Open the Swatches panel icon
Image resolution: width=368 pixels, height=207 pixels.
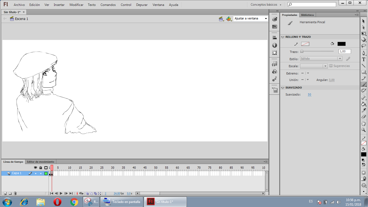(274, 26)
